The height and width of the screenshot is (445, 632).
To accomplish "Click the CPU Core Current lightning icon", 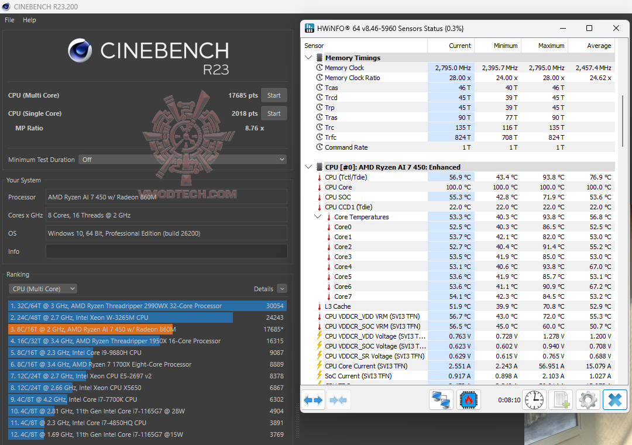I will (320, 365).
